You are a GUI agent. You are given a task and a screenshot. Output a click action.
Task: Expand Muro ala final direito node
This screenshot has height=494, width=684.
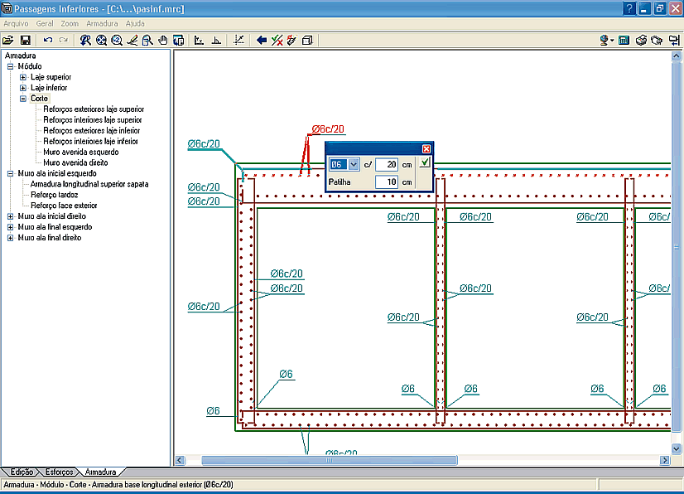point(10,237)
